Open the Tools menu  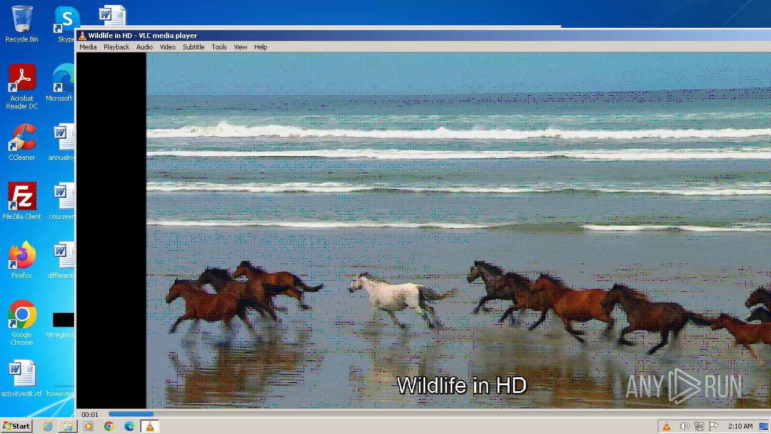[x=219, y=47]
